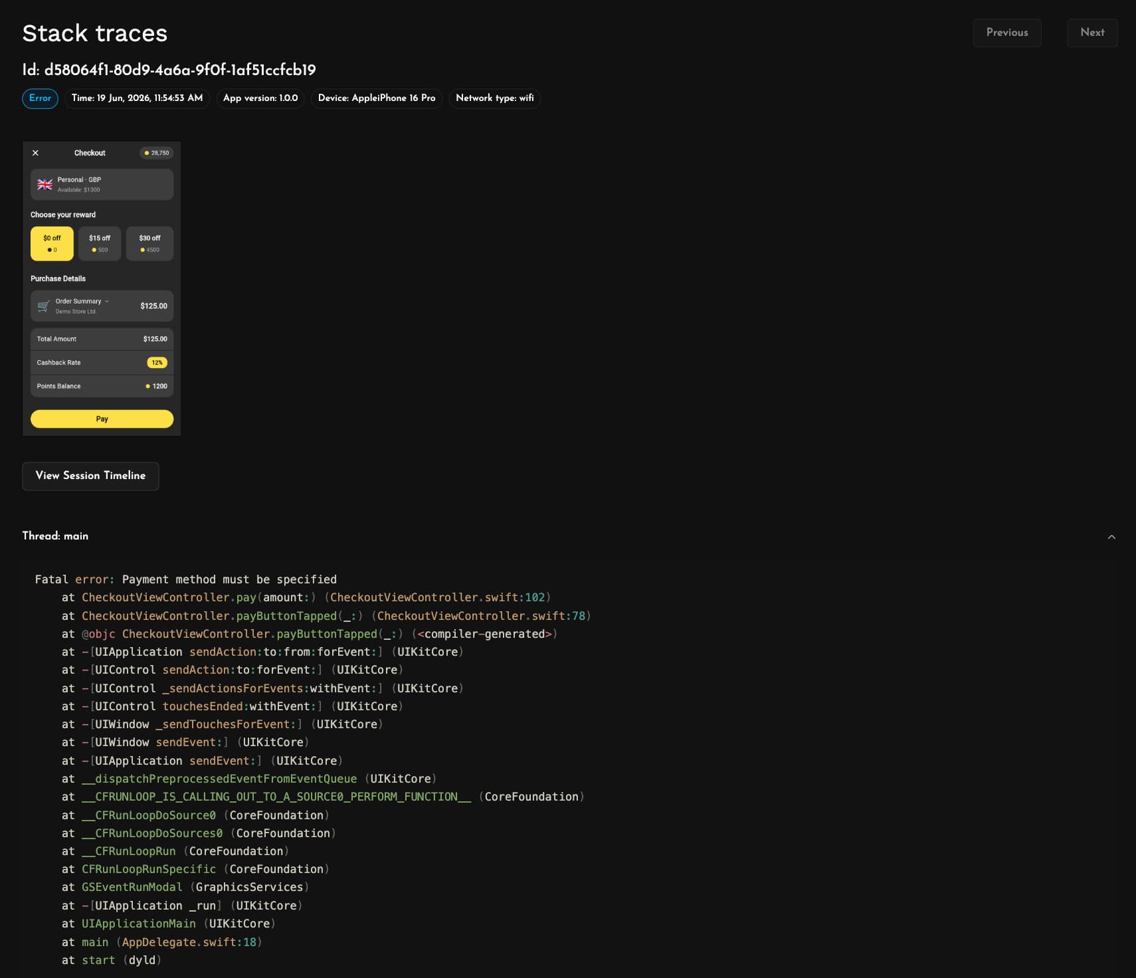
Task: Click the start (dyld) frame
Action: (112, 960)
